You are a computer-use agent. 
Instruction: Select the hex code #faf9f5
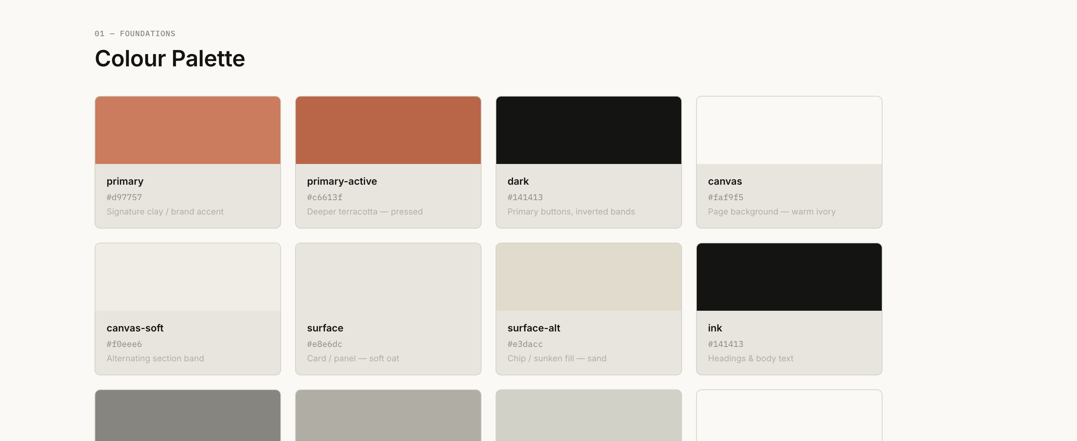coord(726,197)
